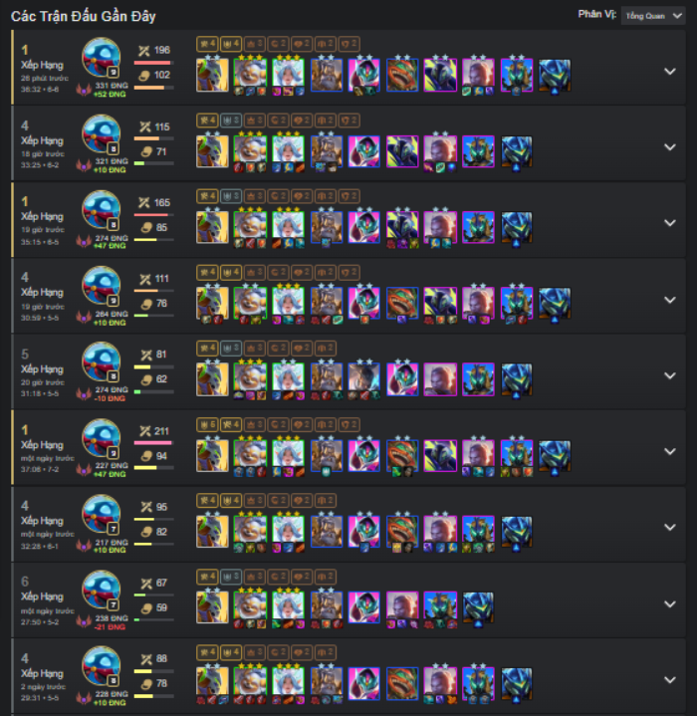Expand the 6th place match row
Viewport: 697px width, 716px height.
tap(669, 603)
